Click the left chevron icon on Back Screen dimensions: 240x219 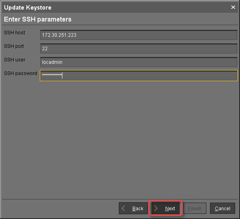[124, 208]
